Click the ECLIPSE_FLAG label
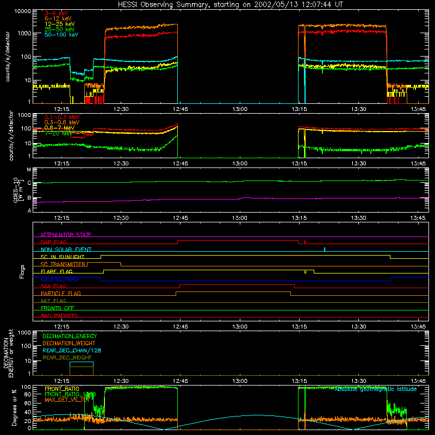The height and width of the screenshot is (435, 435). (59, 279)
